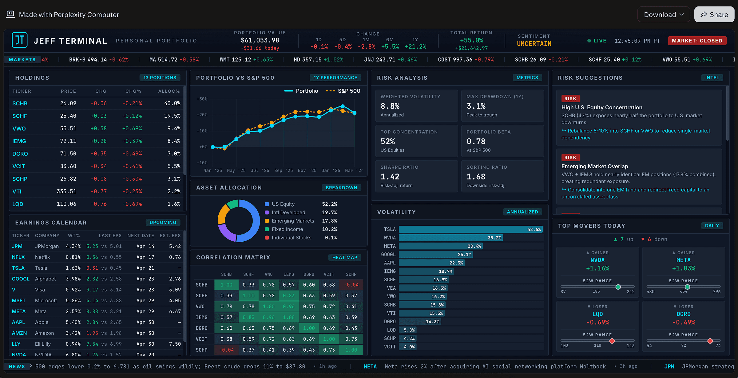This screenshot has height=378, width=738.
Task: Open the Download dropdown
Action: tap(664, 14)
